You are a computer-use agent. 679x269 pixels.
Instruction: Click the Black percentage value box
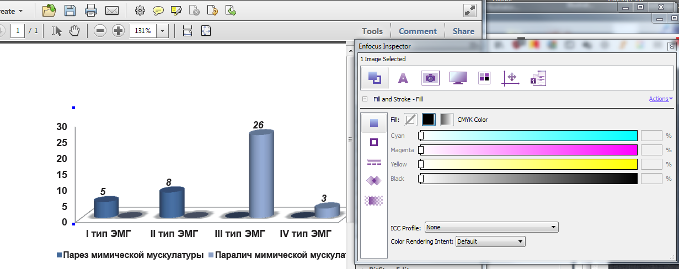(x=651, y=179)
